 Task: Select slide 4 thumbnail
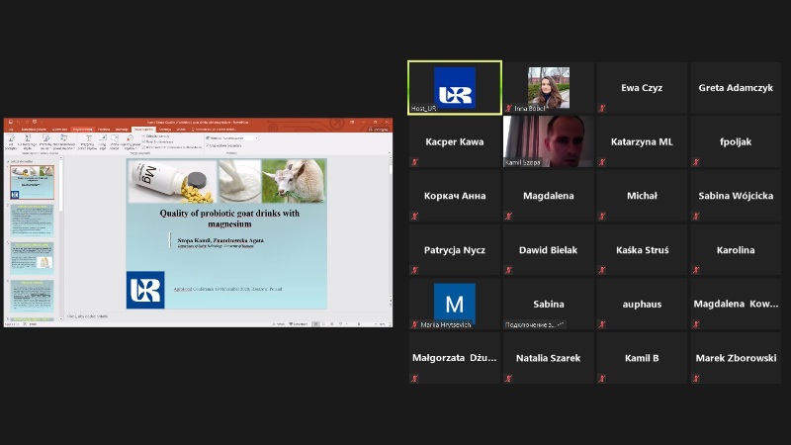(x=33, y=296)
